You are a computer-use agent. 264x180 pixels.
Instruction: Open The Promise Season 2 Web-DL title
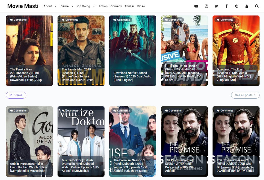(x=235, y=165)
